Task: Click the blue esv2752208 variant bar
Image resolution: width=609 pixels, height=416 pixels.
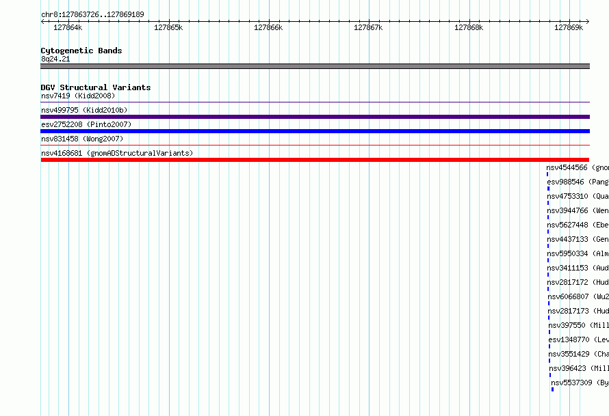Action: coord(315,131)
